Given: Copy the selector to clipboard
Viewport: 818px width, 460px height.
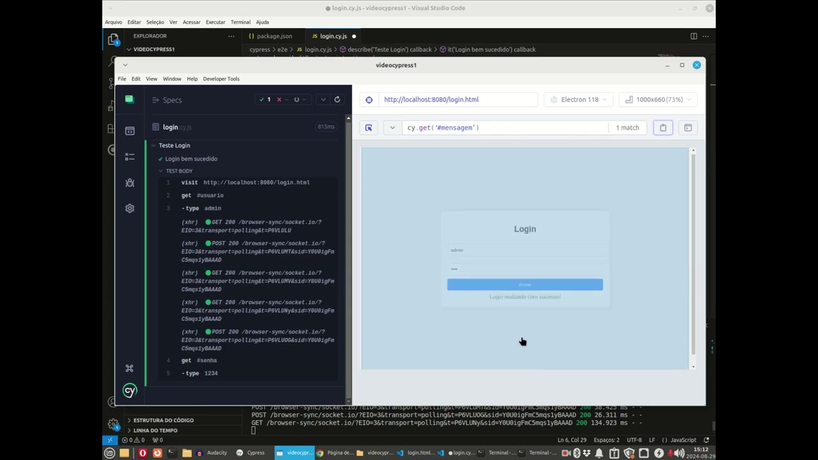Looking at the screenshot, I should click(x=663, y=128).
